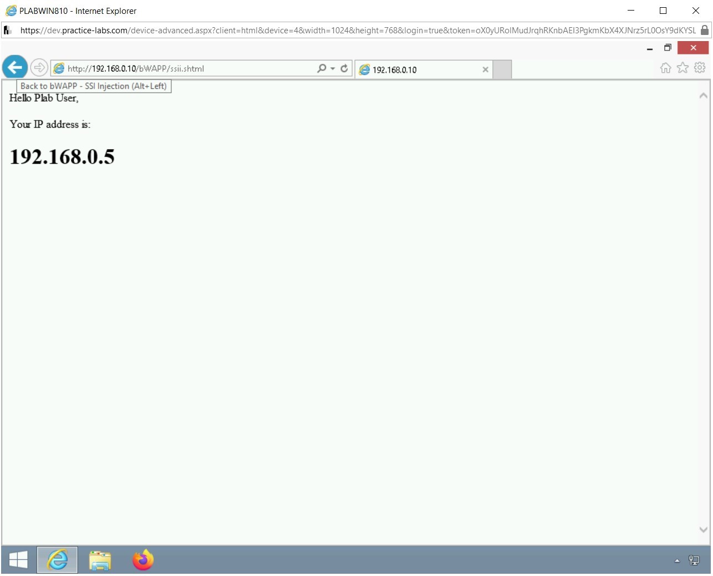Navigate back to bWAPP SSI Injection page
This screenshot has height=576, width=713.
pos(14,67)
